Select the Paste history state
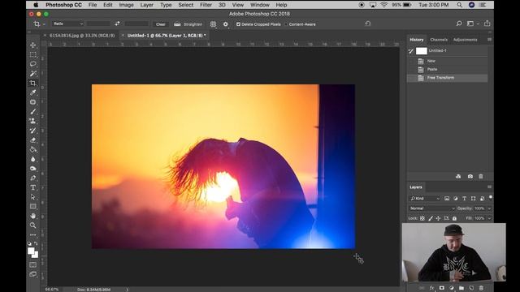520x292 pixels. (x=448, y=70)
